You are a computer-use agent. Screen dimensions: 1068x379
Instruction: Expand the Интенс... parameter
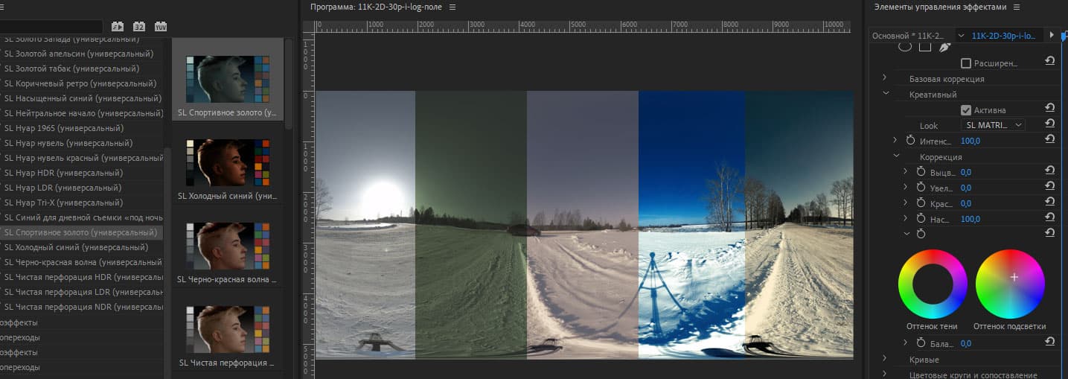click(x=895, y=141)
